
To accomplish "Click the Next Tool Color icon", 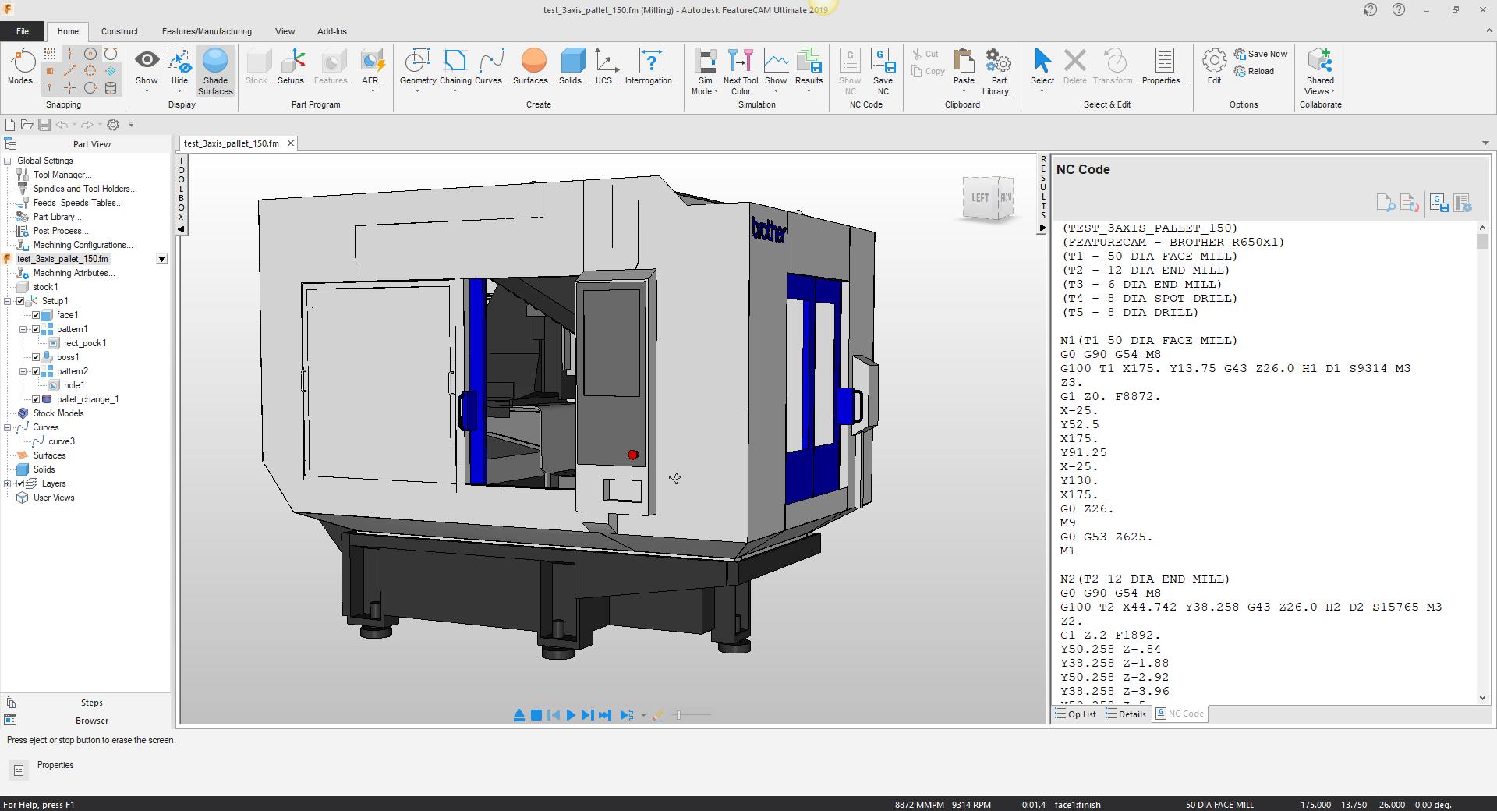I will point(741,70).
